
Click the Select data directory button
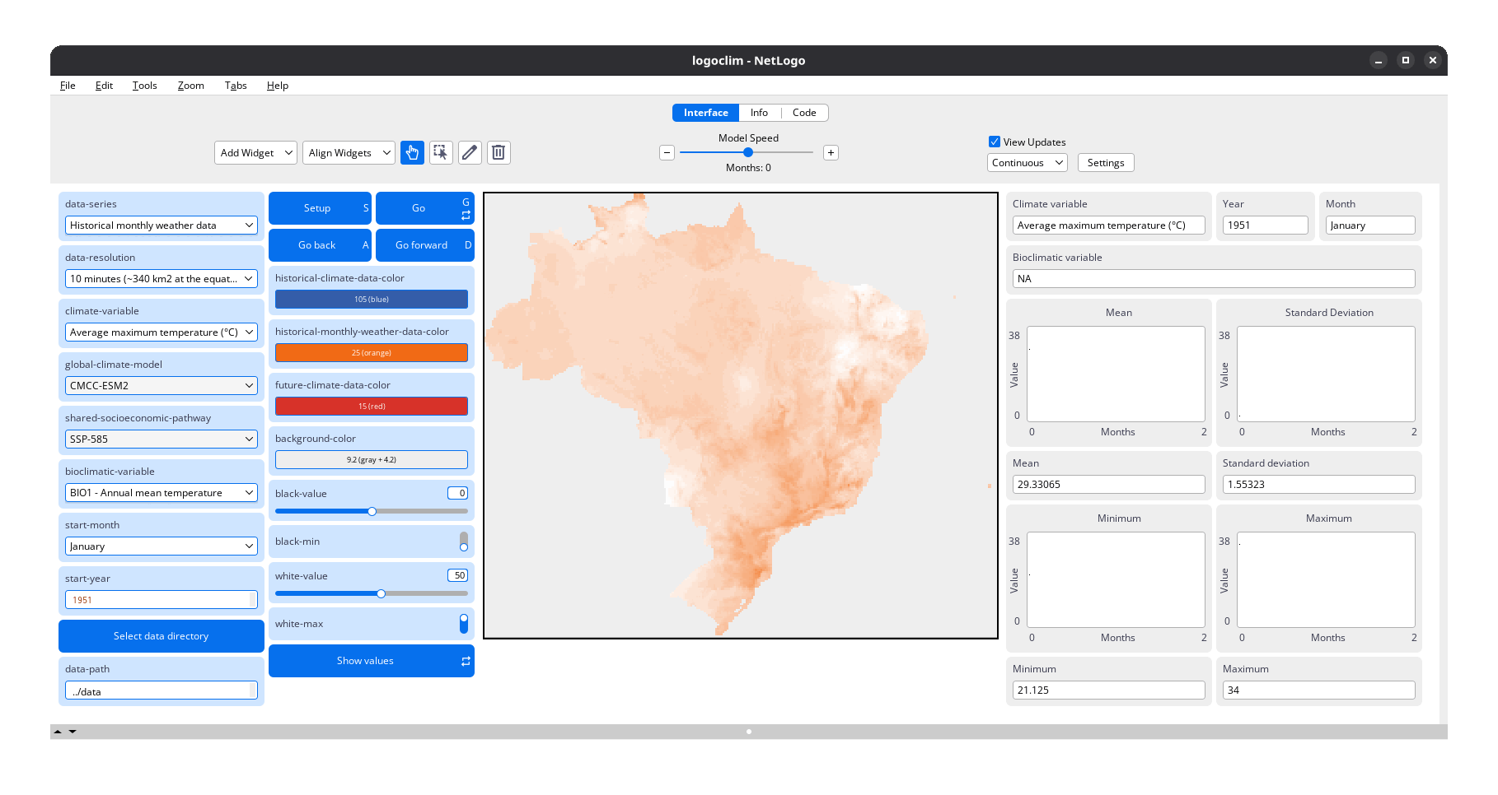(162, 636)
